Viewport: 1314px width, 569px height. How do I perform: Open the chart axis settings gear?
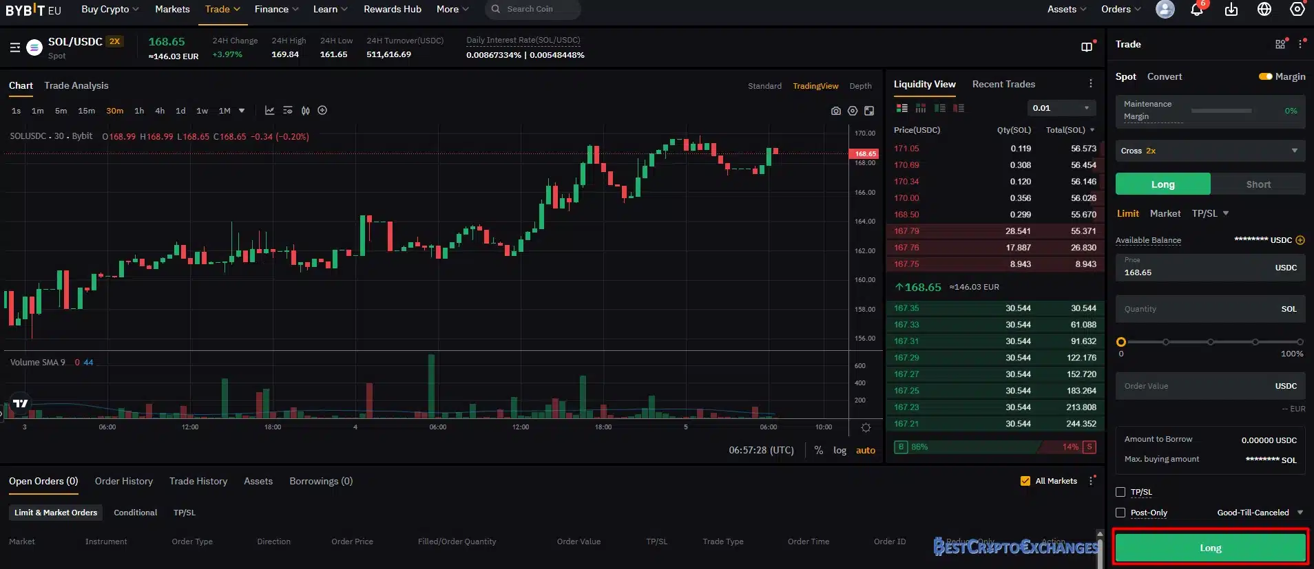[x=866, y=427]
